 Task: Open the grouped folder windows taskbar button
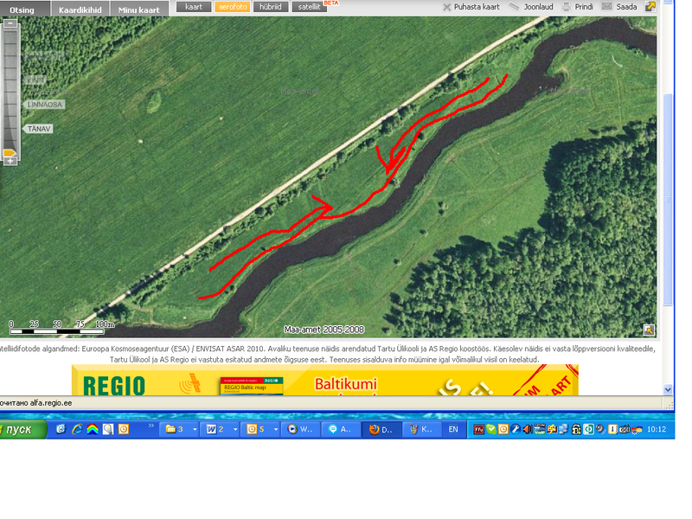tap(180, 429)
